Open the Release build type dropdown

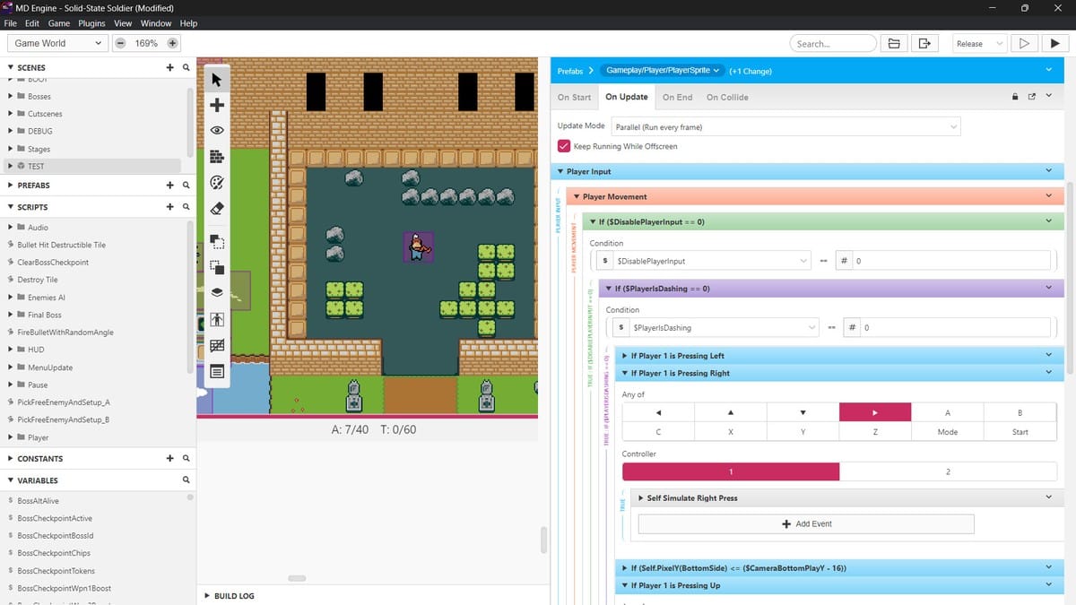coord(979,43)
